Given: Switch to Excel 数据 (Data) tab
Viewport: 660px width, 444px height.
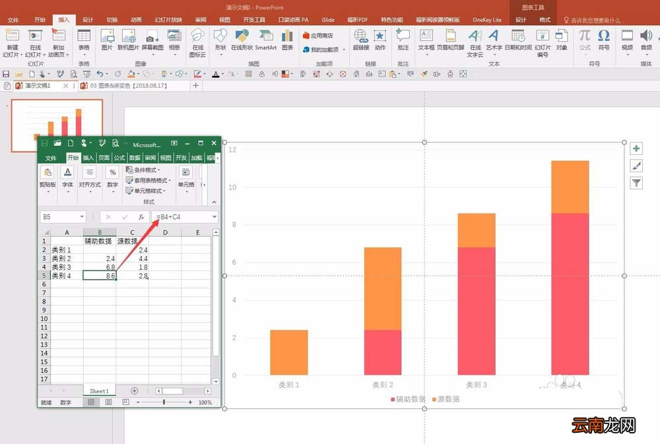Looking at the screenshot, I should (135, 158).
